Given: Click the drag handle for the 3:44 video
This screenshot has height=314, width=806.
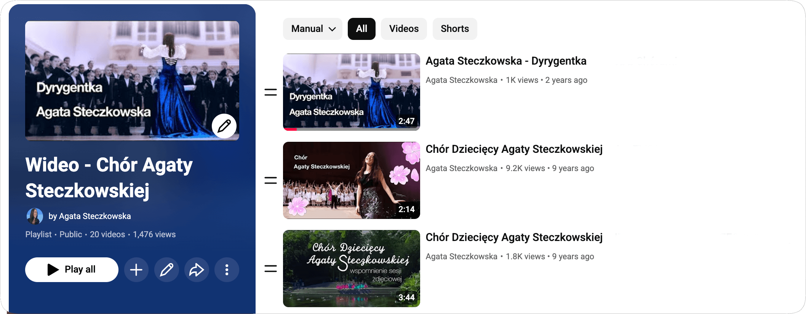Looking at the screenshot, I should (x=270, y=269).
